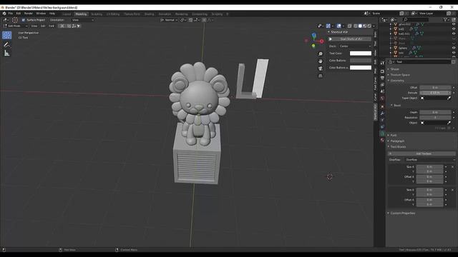The height and width of the screenshot is (257, 458).
Task: Hide the first outliner row eye icon
Action: 454,24
